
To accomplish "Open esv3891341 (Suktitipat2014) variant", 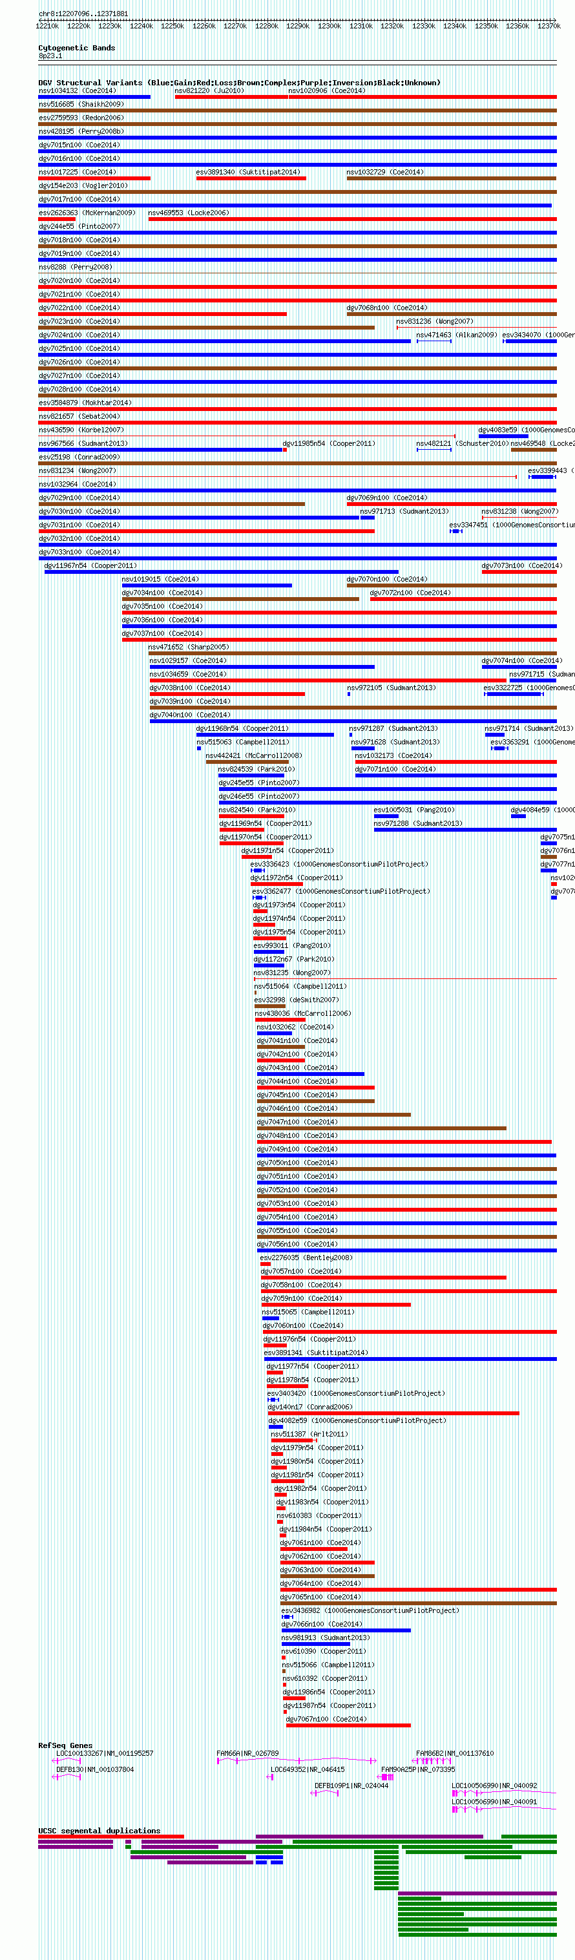I will tap(316, 1353).
